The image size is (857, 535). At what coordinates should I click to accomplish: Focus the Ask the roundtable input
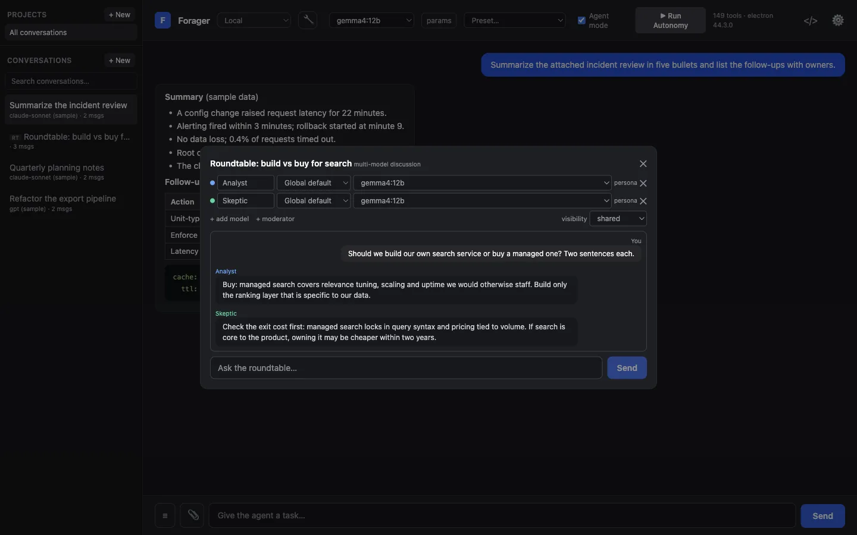(406, 368)
